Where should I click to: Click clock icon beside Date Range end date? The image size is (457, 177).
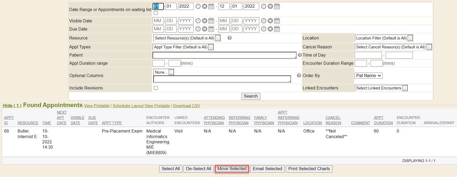[x=264, y=6]
